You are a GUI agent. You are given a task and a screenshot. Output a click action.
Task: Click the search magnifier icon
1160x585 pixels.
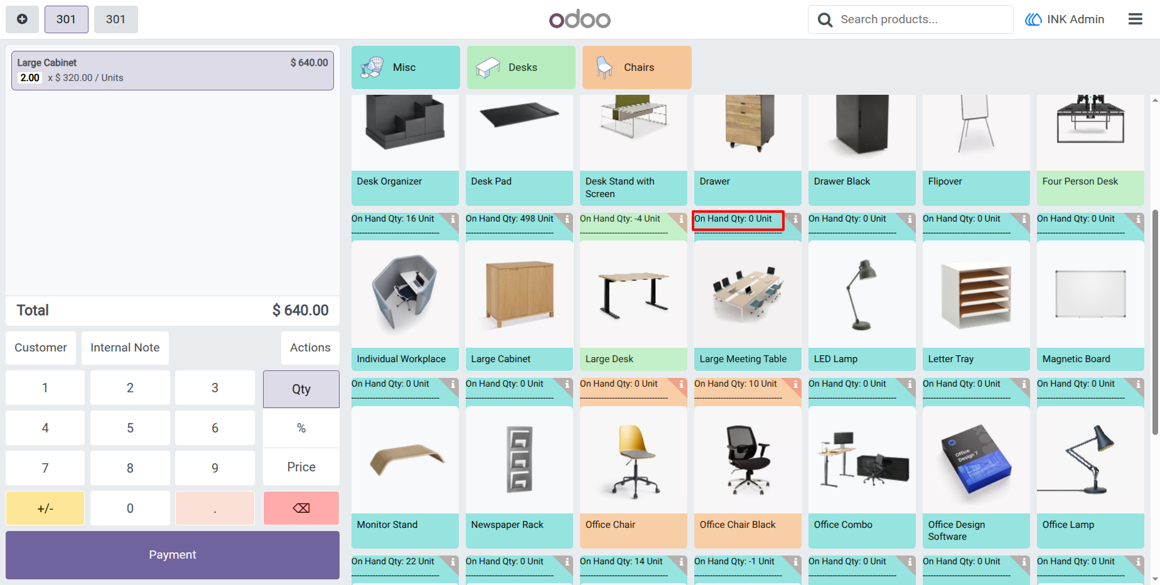tap(825, 20)
